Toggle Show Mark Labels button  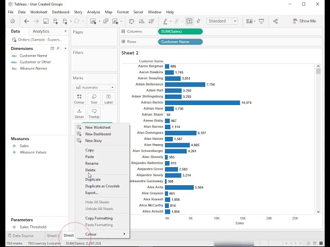coord(189,21)
